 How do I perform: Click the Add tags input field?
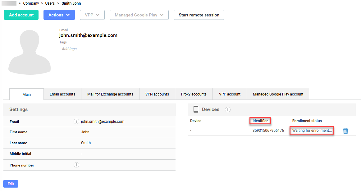[x=71, y=49]
